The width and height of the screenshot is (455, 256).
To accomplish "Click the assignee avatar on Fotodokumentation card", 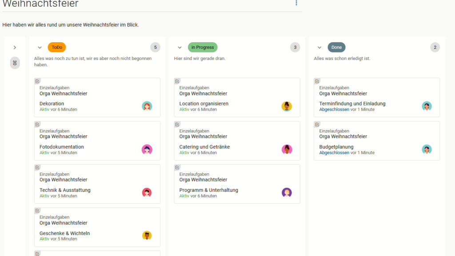I will (147, 149).
